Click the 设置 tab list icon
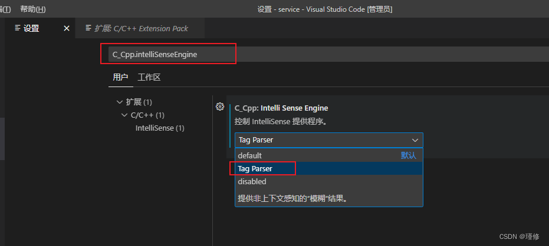 click(18, 28)
